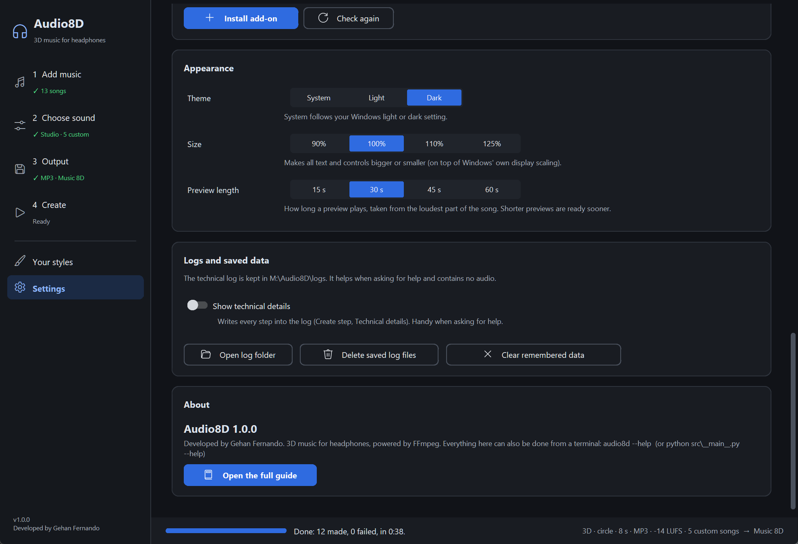Click the Check again button label

coord(358,19)
